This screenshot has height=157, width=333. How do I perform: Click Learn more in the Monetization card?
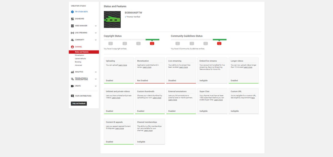[x=147, y=67]
